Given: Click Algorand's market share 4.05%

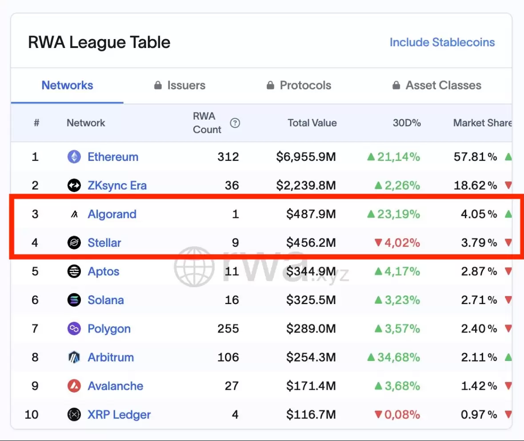Looking at the screenshot, I should [x=479, y=214].
